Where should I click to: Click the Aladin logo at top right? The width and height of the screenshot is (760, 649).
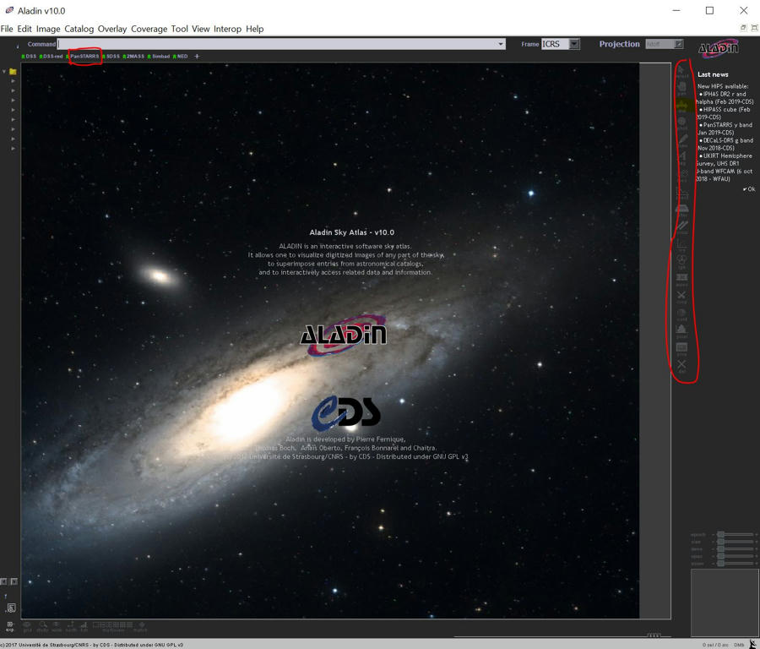click(x=719, y=48)
